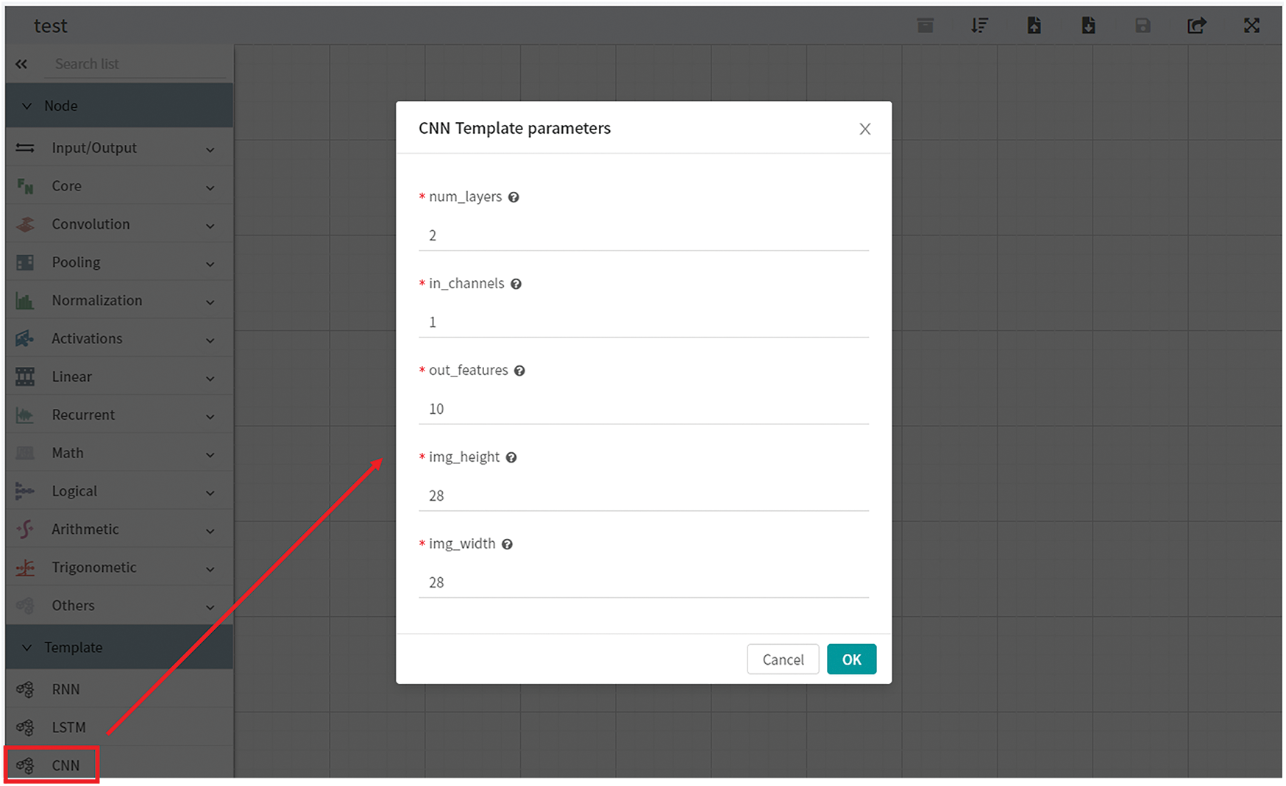This screenshot has width=1286, height=786.
Task: Click the help icon next to img_height
Action: 511,457
